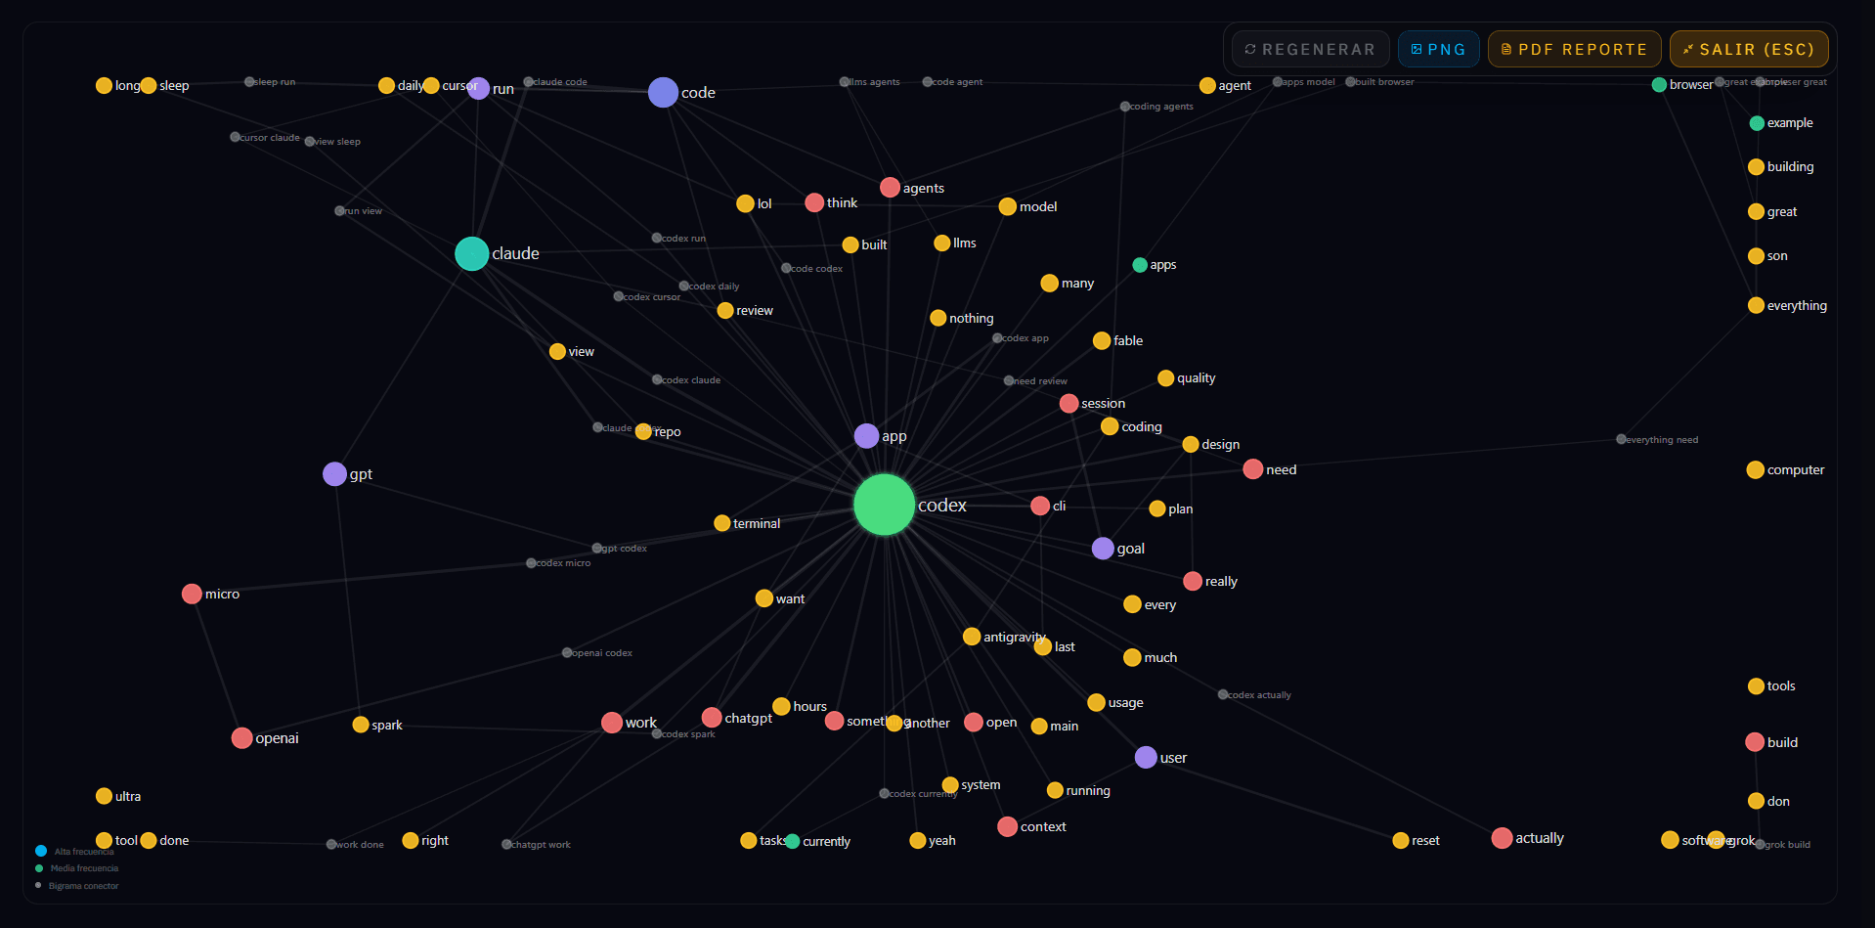Select the yellow right node
Image resolution: width=1875 pixels, height=928 pixels.
pos(411,840)
